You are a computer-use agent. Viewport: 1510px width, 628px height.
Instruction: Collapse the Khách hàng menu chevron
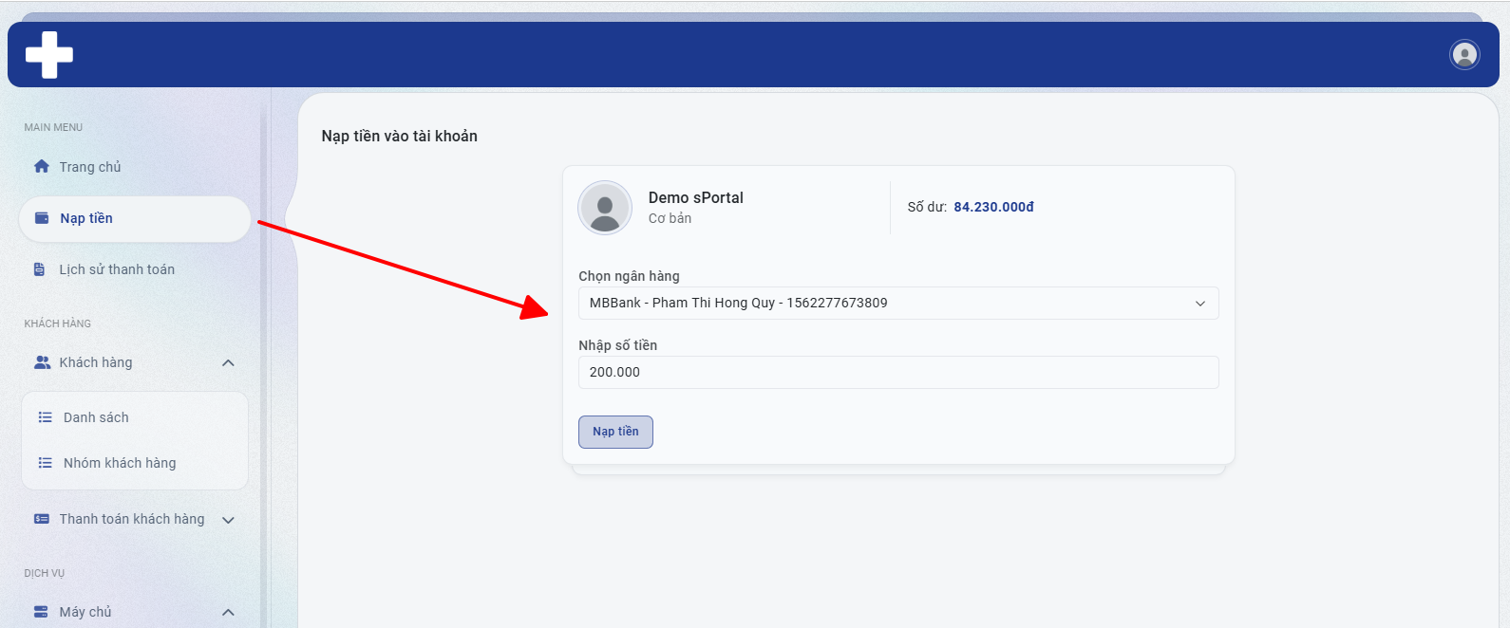[228, 363]
